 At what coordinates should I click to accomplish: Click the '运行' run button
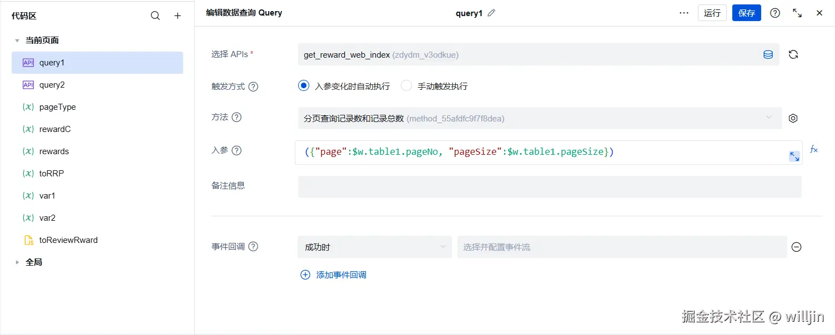pyautogui.click(x=712, y=13)
